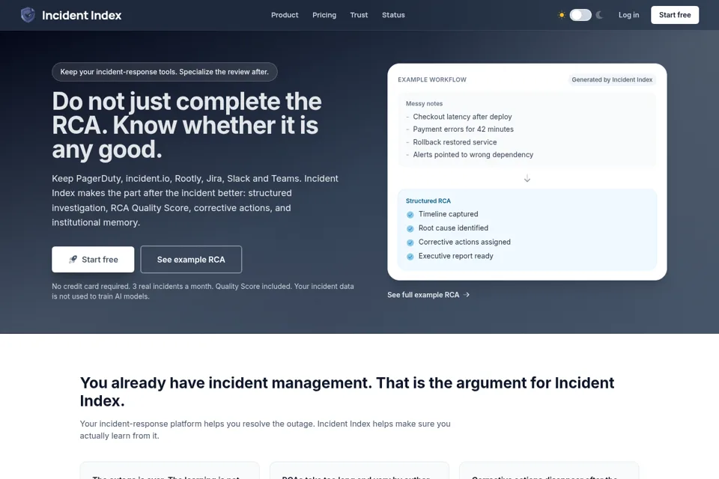This screenshot has height=479, width=719.
Task: Click the 'EXAMPLE WORKFLOW' label
Action: (432, 80)
